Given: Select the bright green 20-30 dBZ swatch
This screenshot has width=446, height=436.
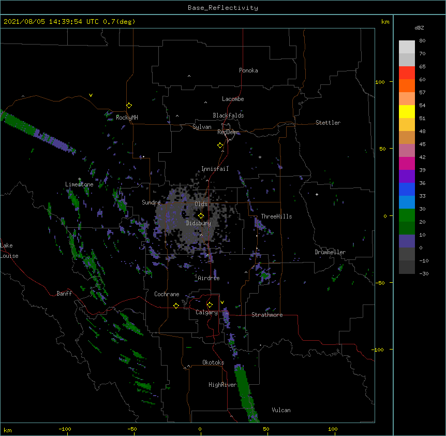Looking at the screenshot, I should 407,215.
